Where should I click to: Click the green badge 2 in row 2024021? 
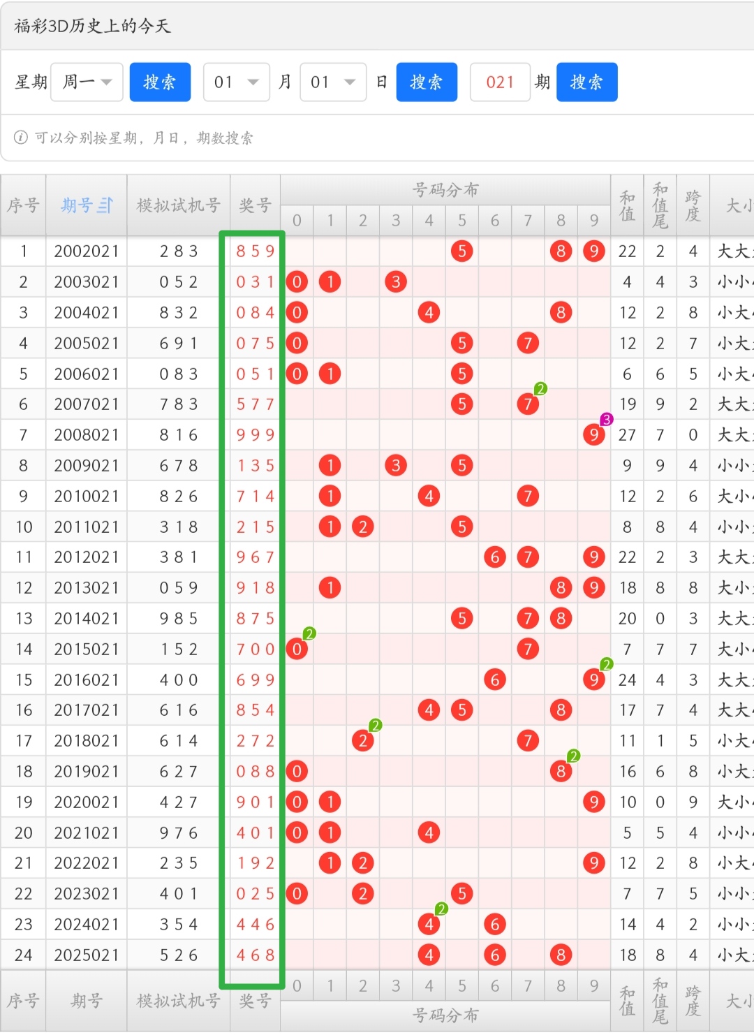tap(441, 909)
